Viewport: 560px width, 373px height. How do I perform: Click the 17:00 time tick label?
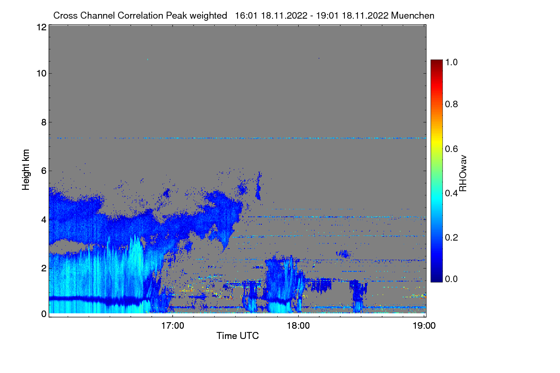click(173, 326)
